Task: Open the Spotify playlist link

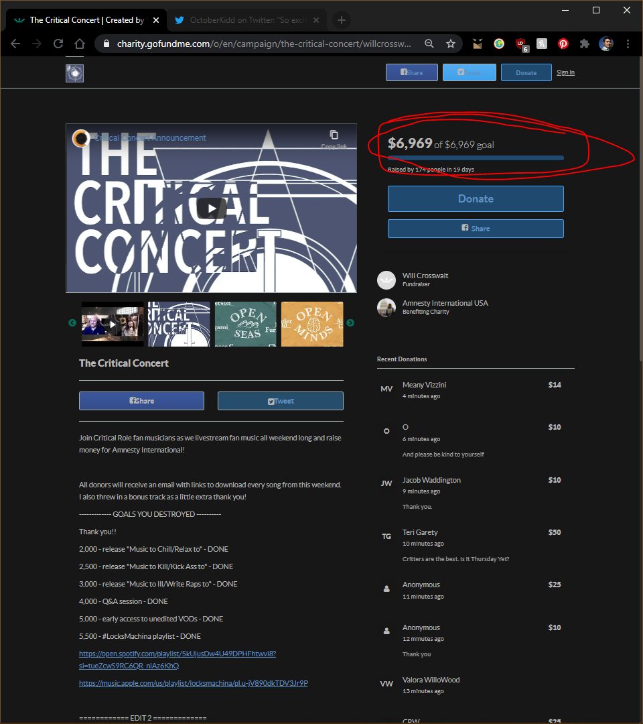Action: [x=177, y=660]
